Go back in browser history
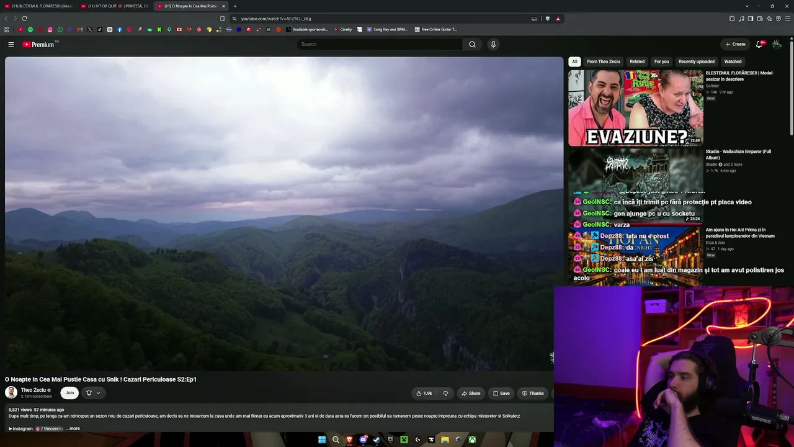Screen dimensions: 794x447 (6, 19)
